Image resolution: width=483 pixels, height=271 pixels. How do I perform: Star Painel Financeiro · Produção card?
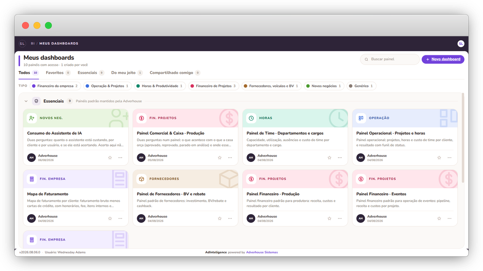point(329,218)
